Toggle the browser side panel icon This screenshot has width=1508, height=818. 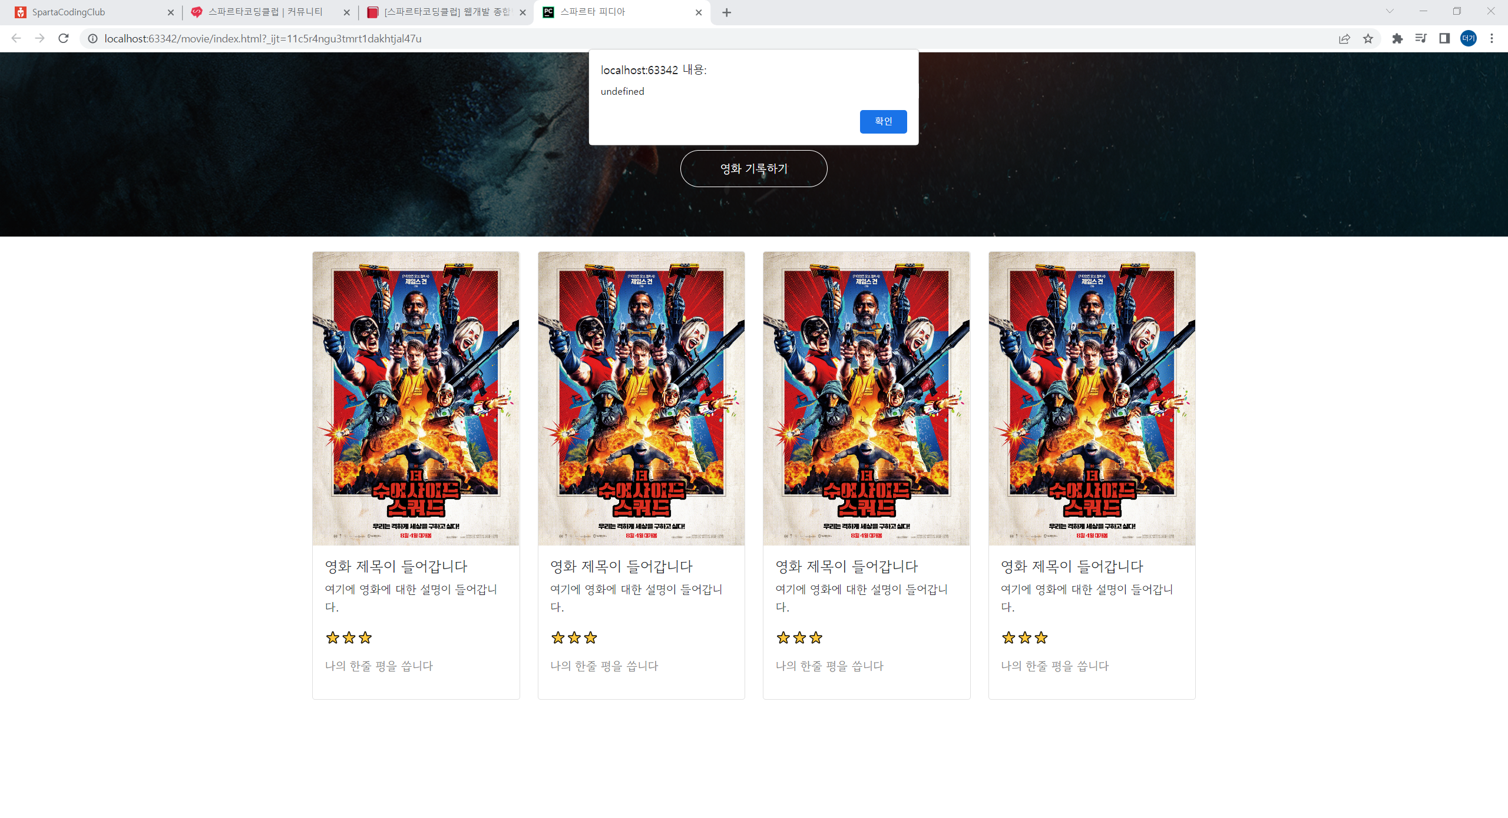(x=1444, y=38)
